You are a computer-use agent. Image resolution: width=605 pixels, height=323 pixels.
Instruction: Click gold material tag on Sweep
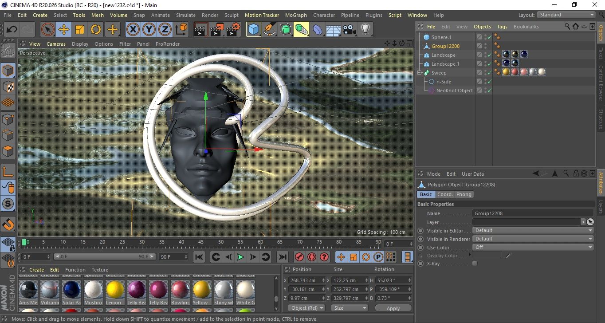506,72
